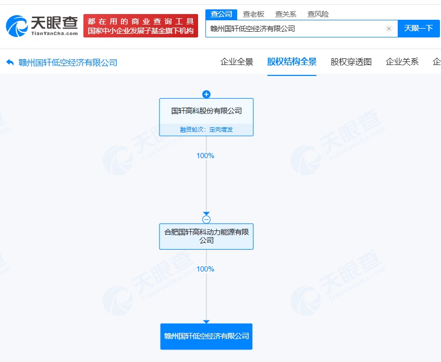Image resolution: width=441 pixels, height=362 pixels.
Task: Open the 查风险 search tab
Action: tap(318, 14)
